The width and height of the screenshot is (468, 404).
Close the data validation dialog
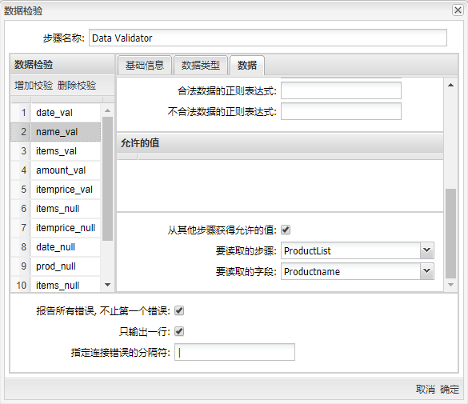[458, 10]
